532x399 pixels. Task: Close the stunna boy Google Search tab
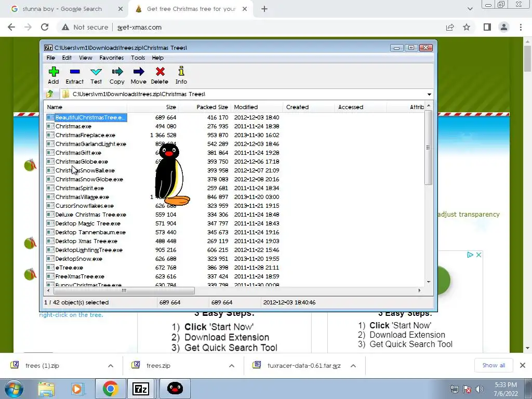tap(121, 9)
